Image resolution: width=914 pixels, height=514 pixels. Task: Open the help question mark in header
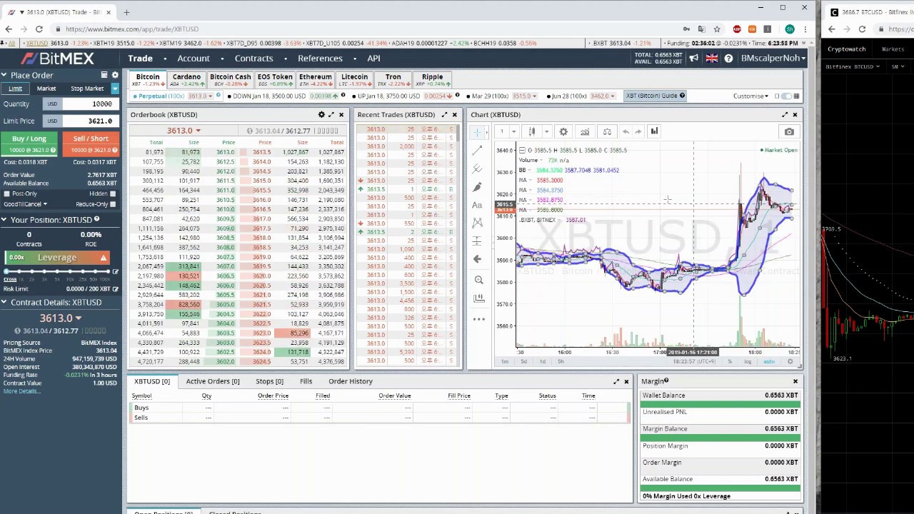click(728, 59)
